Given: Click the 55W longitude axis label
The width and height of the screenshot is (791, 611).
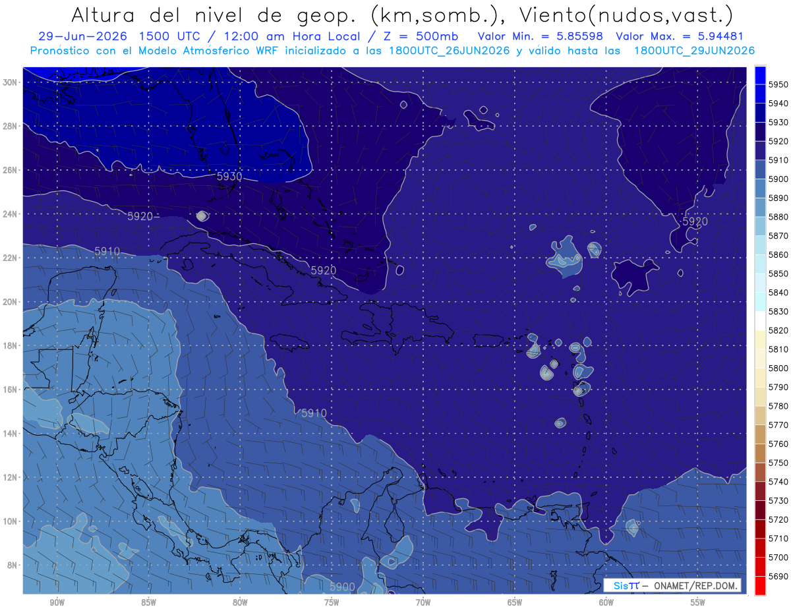Looking at the screenshot, I should [x=698, y=602].
